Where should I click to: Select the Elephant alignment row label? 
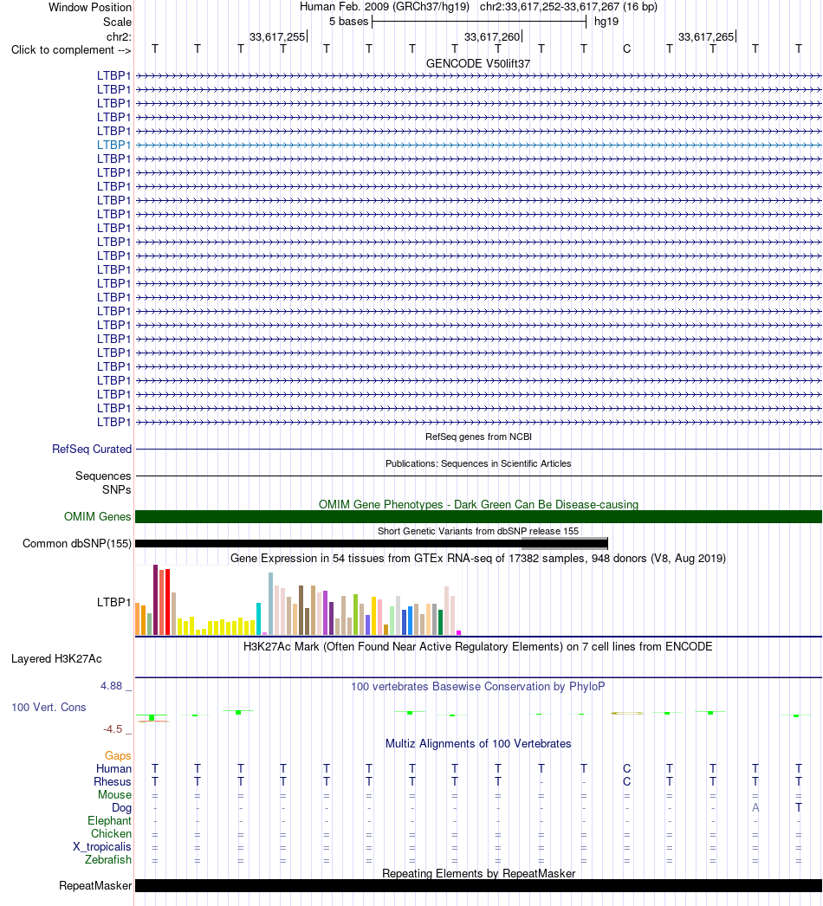[110, 820]
